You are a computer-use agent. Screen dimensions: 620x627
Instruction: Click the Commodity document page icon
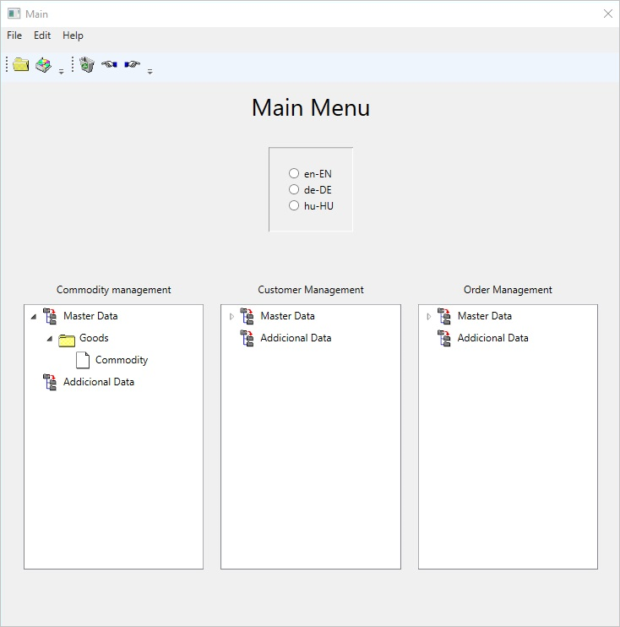(83, 360)
